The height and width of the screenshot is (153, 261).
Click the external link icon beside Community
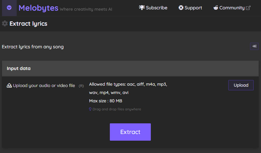(248, 8)
